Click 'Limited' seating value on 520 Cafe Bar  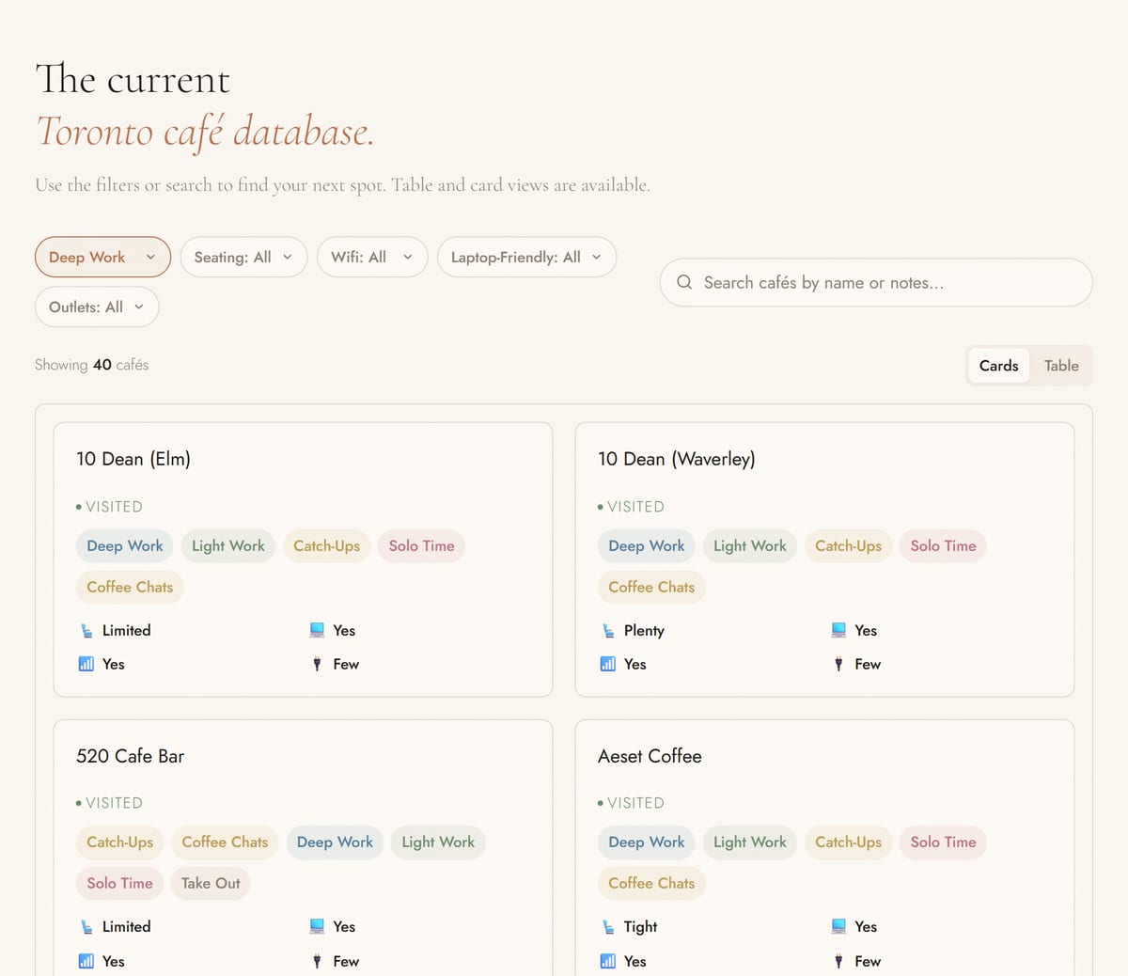coord(126,926)
